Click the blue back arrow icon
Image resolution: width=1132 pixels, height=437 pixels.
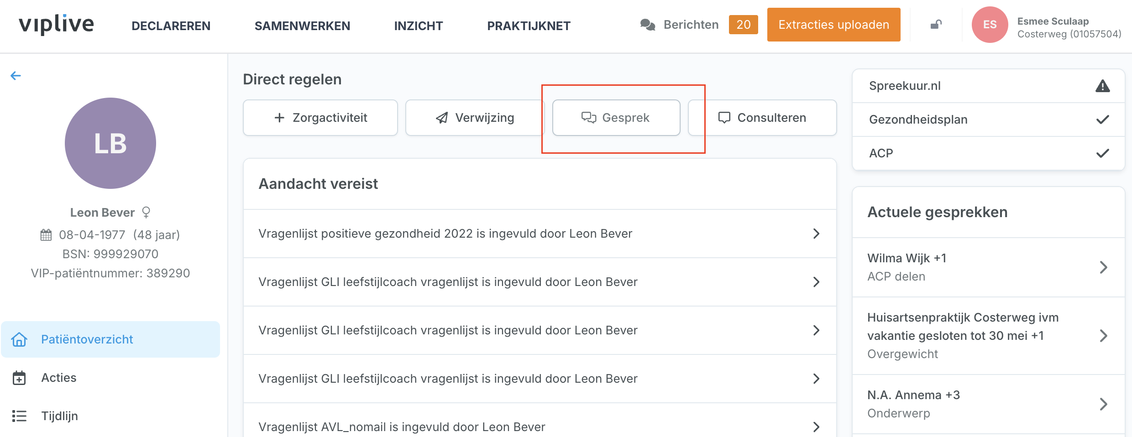coord(16,76)
